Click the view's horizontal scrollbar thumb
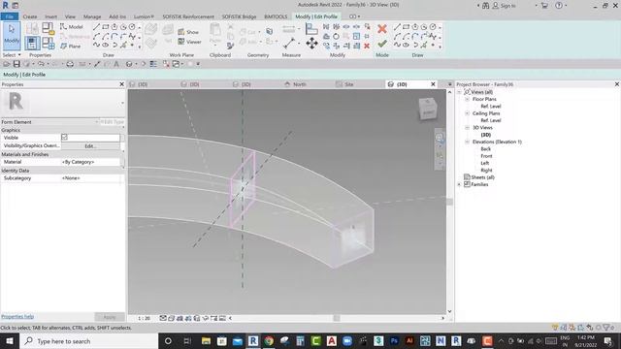This screenshot has width=621, height=349. pyautogui.click(x=337, y=318)
